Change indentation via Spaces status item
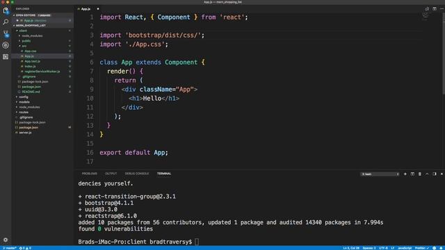The width and height of the screenshot is (445, 250). pyautogui.click(x=369, y=248)
